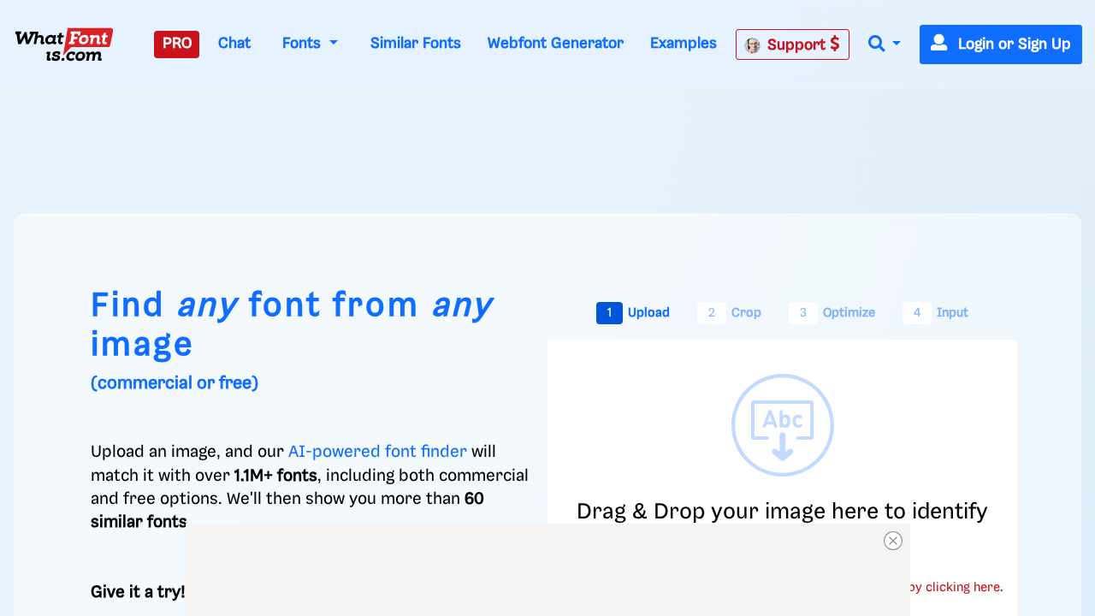Image resolution: width=1095 pixels, height=616 pixels.
Task: Click the red PRO badge
Action: [176, 44]
